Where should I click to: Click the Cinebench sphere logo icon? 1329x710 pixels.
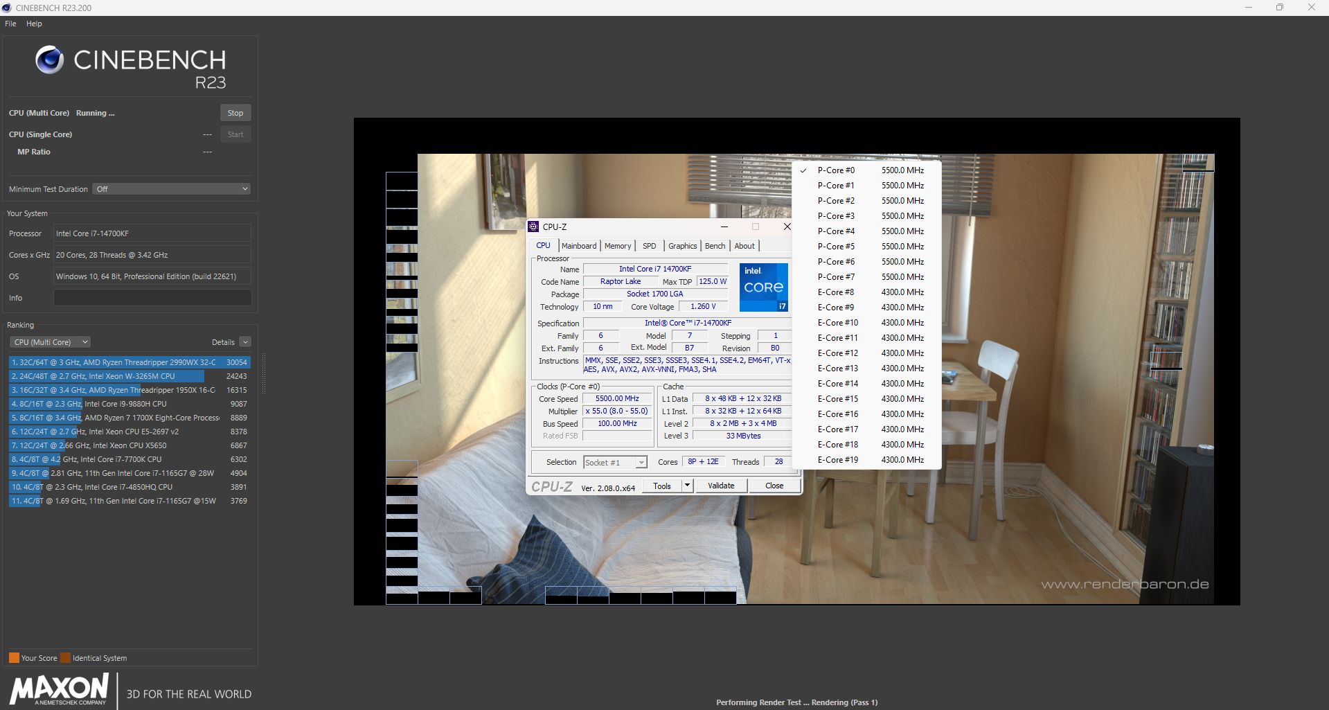coord(49,60)
